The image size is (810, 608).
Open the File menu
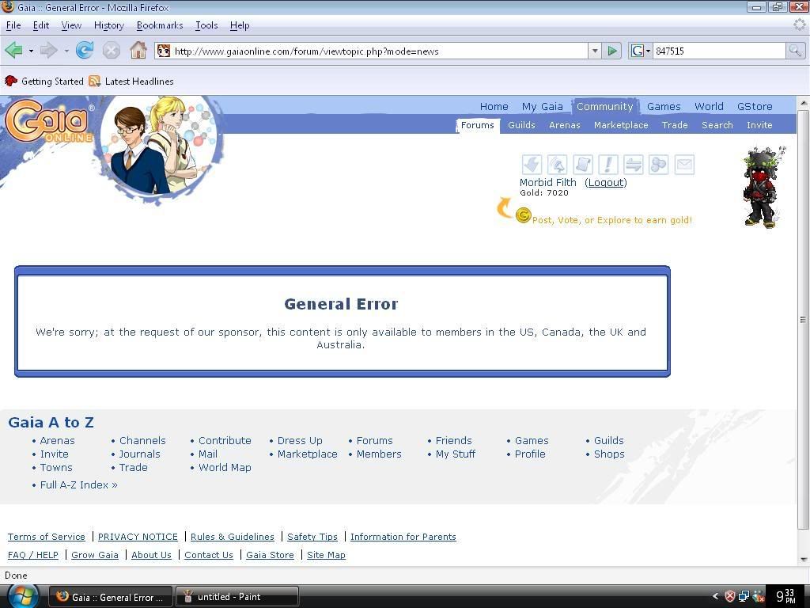(13, 25)
